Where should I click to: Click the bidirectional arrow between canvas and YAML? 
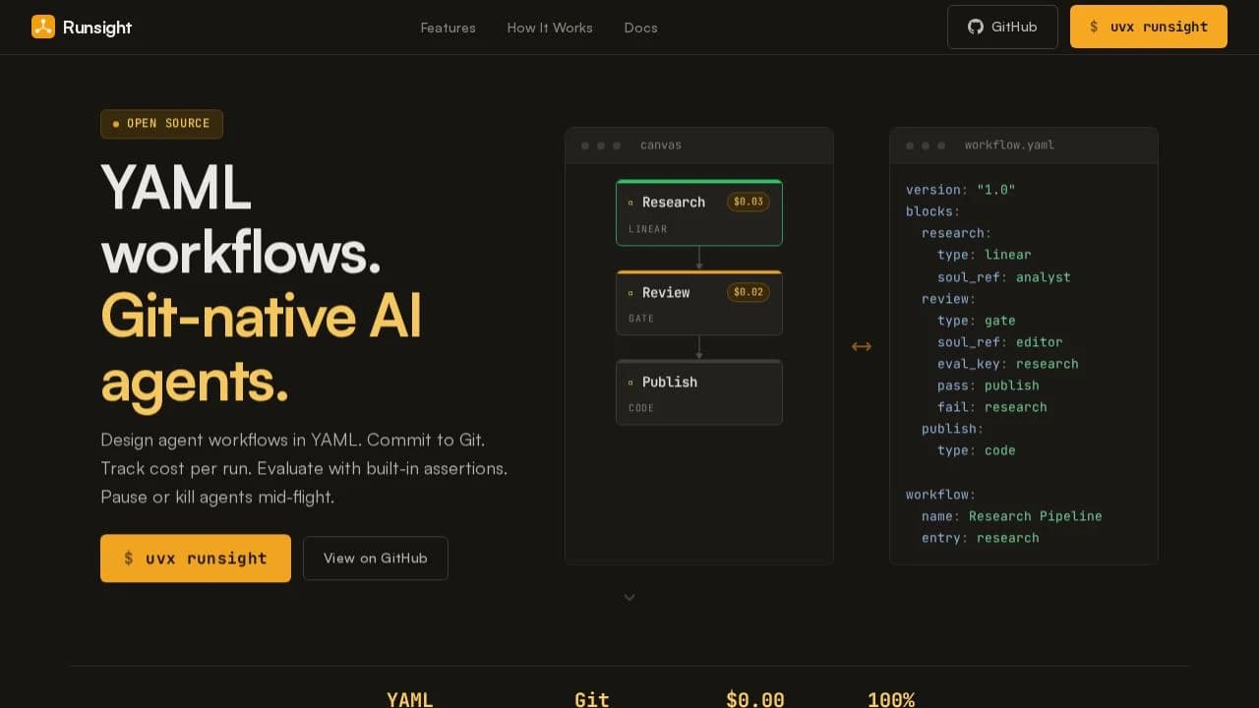point(862,346)
